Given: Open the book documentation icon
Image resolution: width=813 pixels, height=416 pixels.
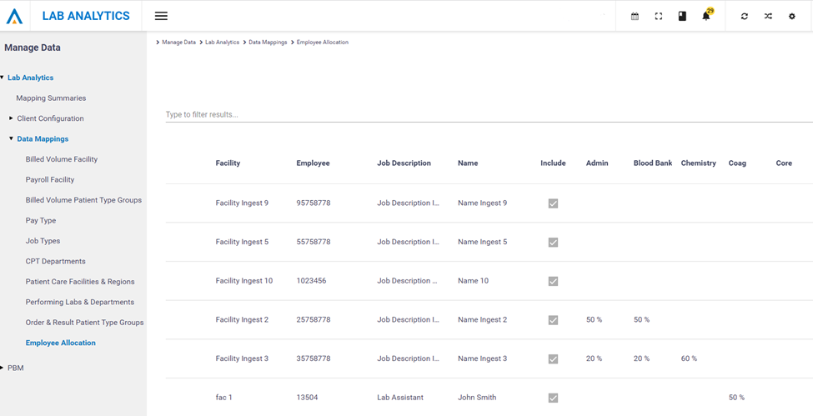Looking at the screenshot, I should (x=682, y=16).
